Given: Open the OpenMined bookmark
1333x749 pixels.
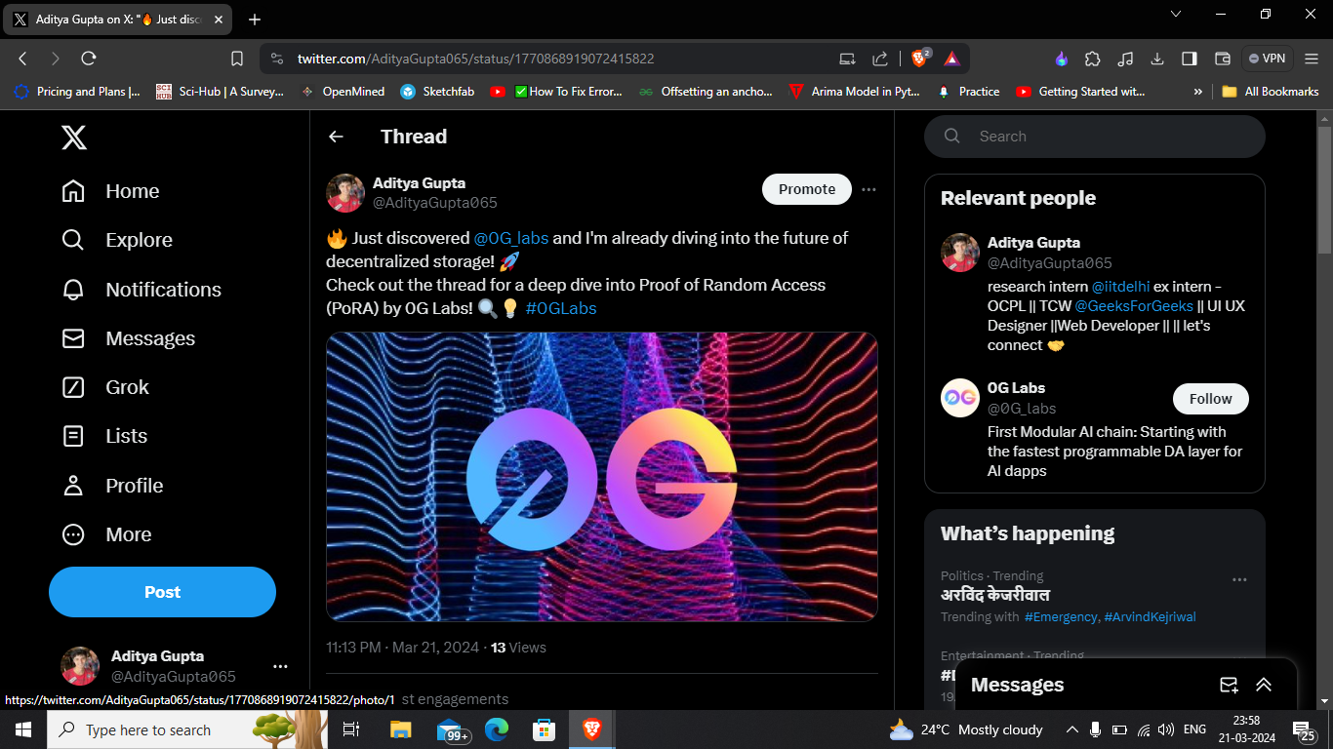Looking at the screenshot, I should [x=342, y=92].
